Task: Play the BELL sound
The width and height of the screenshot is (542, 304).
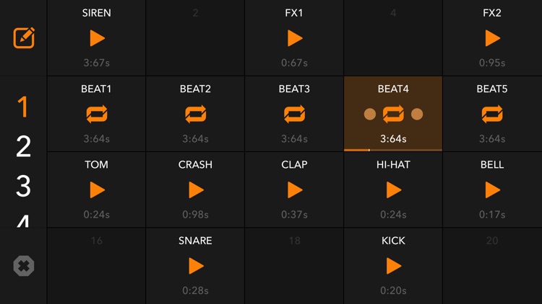Action: [x=492, y=190]
